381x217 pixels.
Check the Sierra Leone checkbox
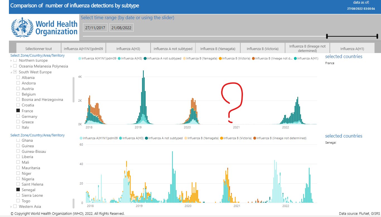[18, 195]
